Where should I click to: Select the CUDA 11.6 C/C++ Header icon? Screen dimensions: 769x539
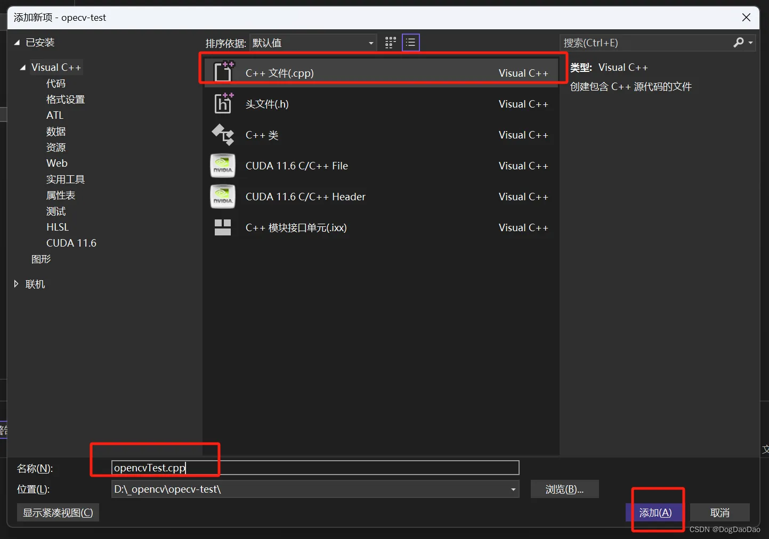pyautogui.click(x=223, y=197)
